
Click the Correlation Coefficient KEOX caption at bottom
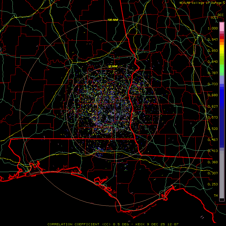(x=113, y=224)
